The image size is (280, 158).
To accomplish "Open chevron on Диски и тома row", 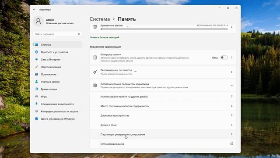I will [x=231, y=125].
